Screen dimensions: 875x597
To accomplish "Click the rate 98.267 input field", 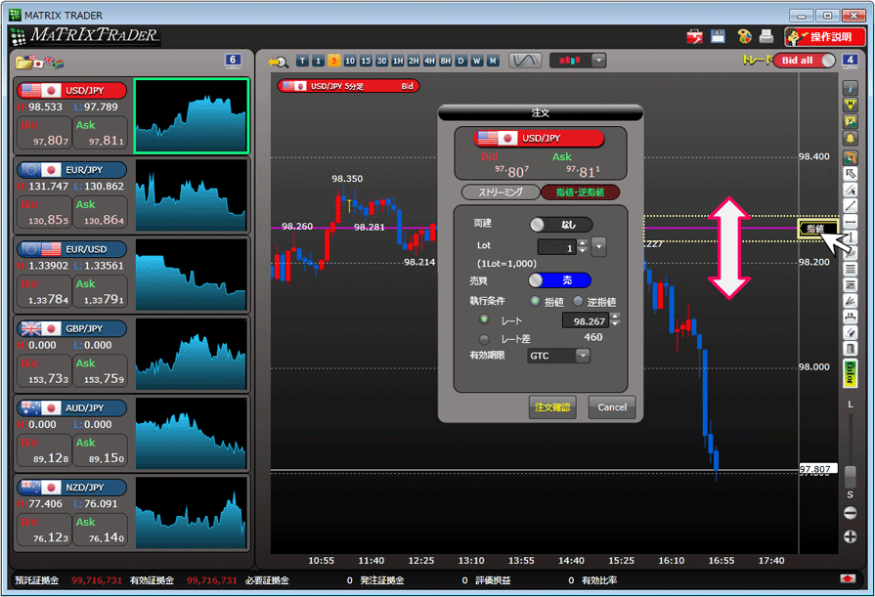I will (x=586, y=320).
